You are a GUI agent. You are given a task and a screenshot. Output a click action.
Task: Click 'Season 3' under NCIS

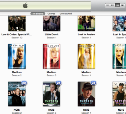51,113
